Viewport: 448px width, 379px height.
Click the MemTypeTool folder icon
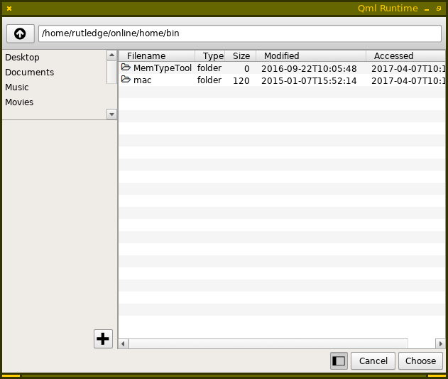pyautogui.click(x=126, y=68)
